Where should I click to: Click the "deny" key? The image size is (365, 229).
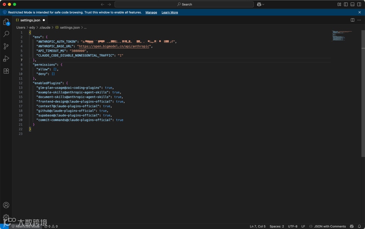pos(42,74)
